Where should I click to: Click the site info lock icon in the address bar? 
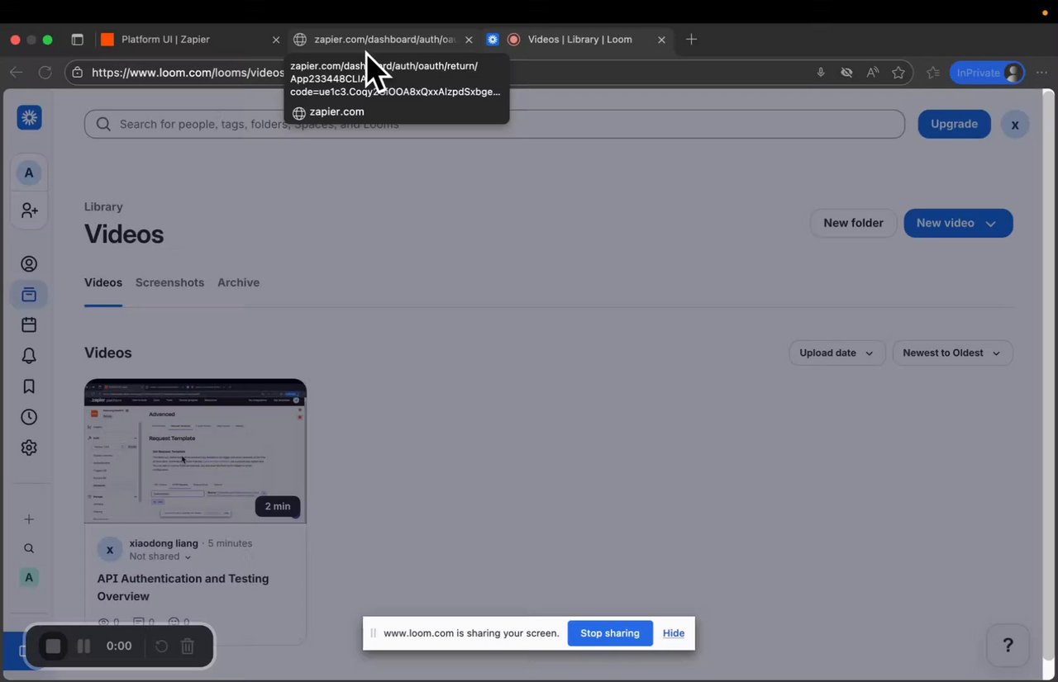click(77, 73)
